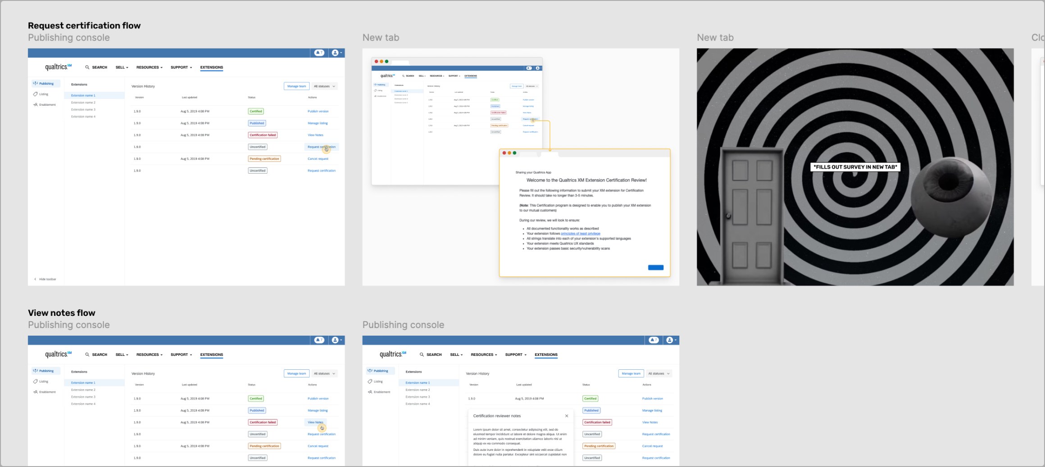Select the Enablement icon in the reviewer notes console frame
Image resolution: width=1045 pixels, height=467 pixels.
370,392
